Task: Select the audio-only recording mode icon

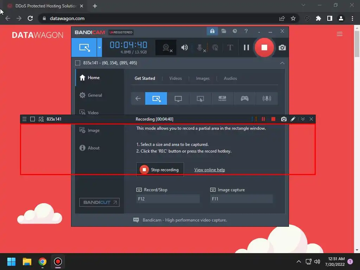Action: tap(266, 98)
